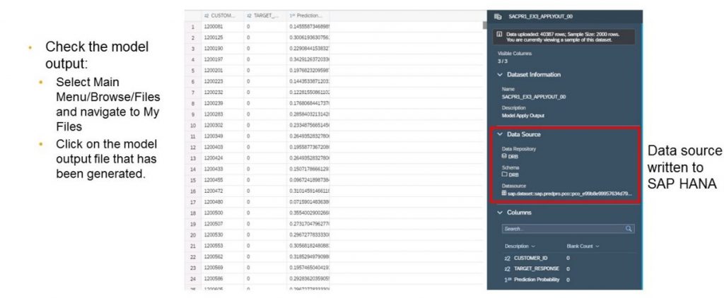Select the TARGET_ column header in grid

(265, 15)
